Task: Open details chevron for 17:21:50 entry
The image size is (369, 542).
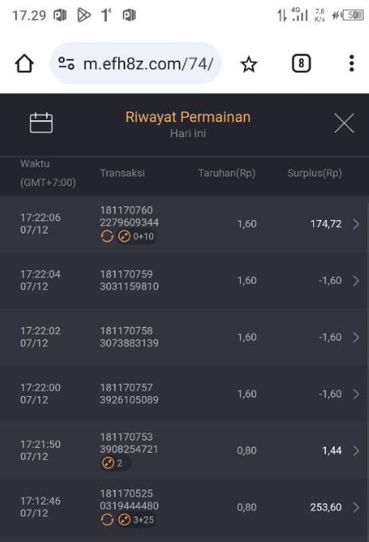Action: pos(356,451)
